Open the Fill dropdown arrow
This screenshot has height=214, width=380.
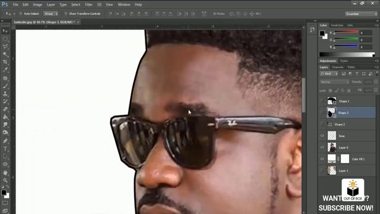[376, 90]
